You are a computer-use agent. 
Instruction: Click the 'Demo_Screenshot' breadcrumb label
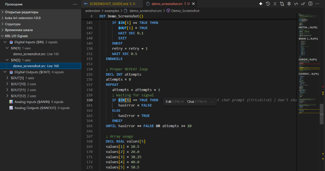pos(185,11)
